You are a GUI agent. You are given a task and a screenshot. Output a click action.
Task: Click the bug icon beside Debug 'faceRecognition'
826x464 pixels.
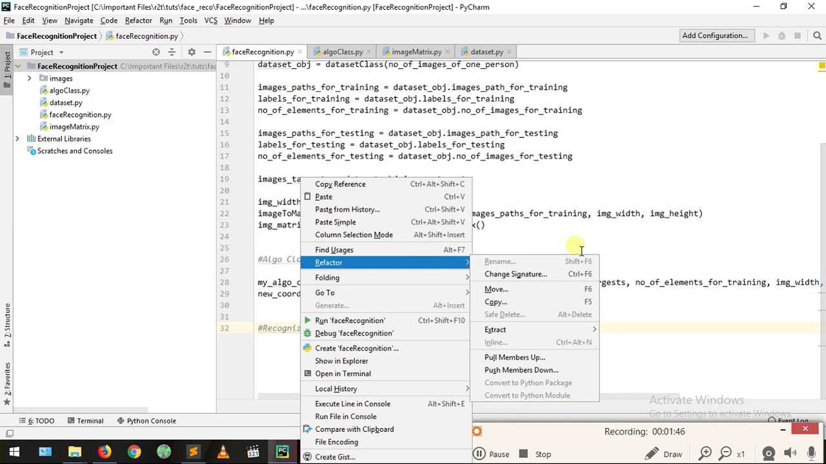308,333
